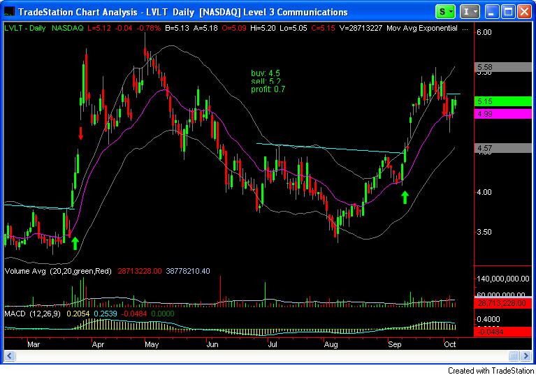Click the 'profit: 0.7' text annotation

(x=268, y=89)
